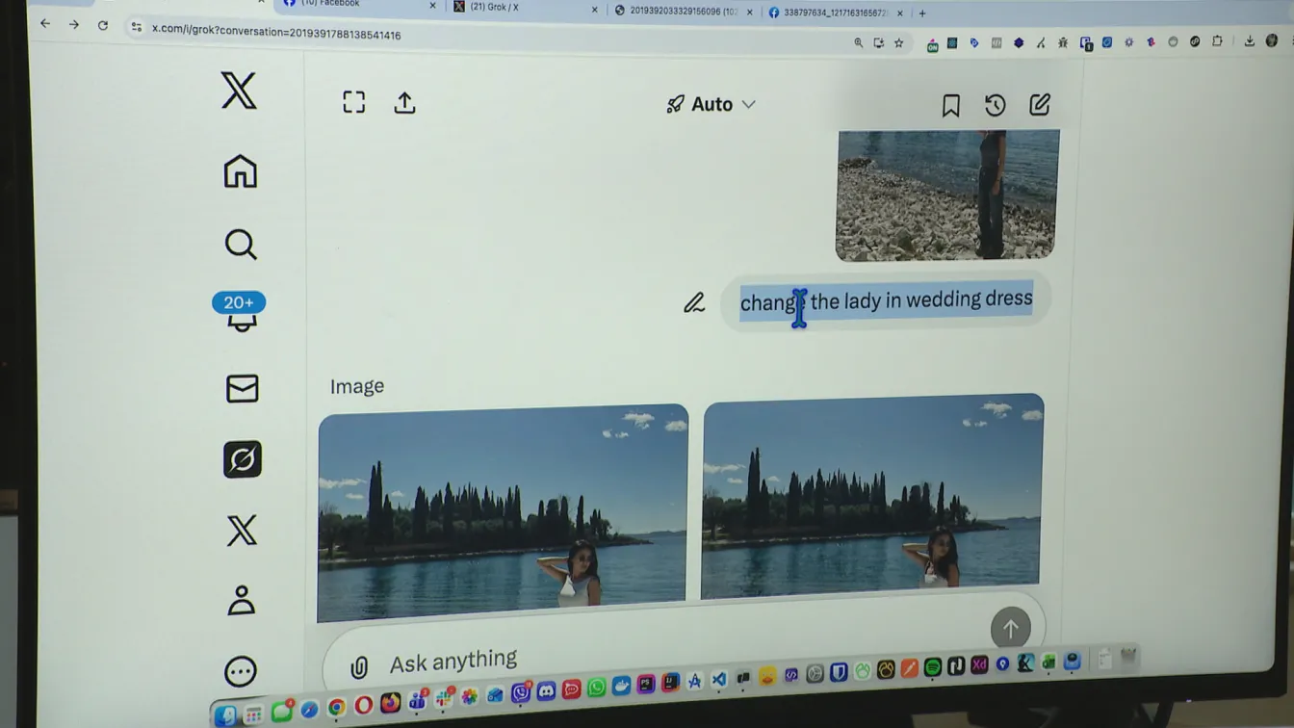Open the zoom control in address bar
The image size is (1294, 728).
point(859,42)
